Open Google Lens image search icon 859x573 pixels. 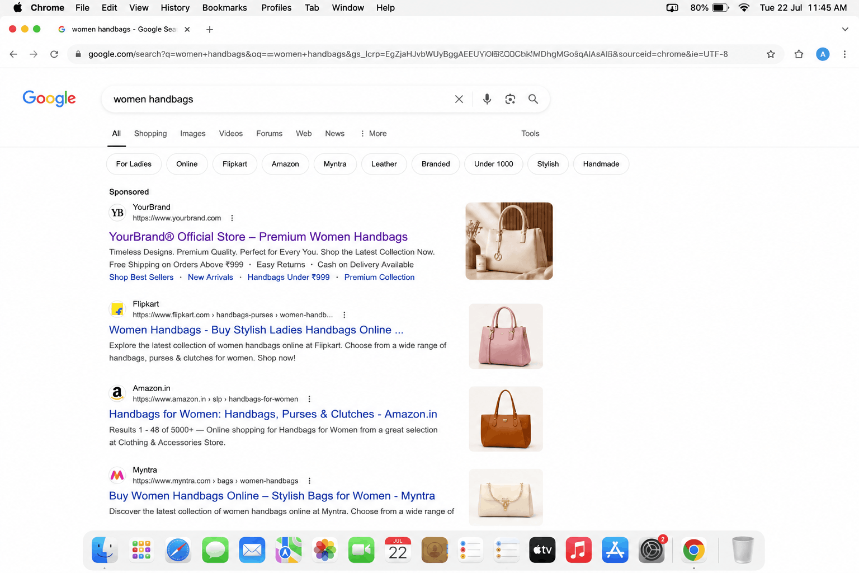click(x=510, y=99)
